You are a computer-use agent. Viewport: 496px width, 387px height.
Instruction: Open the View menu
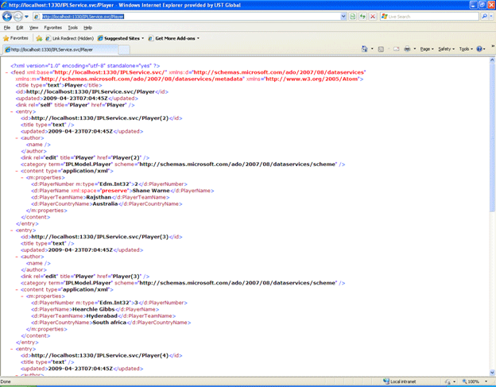point(33,28)
